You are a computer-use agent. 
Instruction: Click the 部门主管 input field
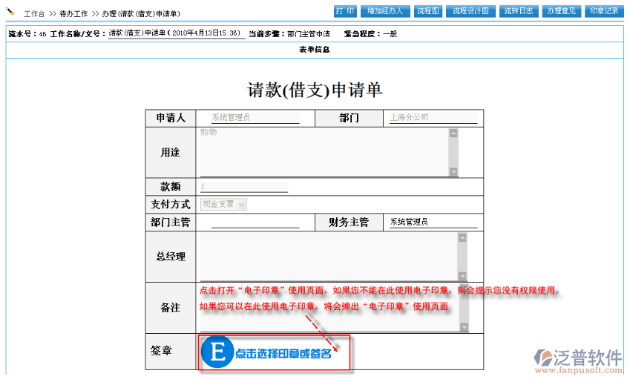(255, 222)
